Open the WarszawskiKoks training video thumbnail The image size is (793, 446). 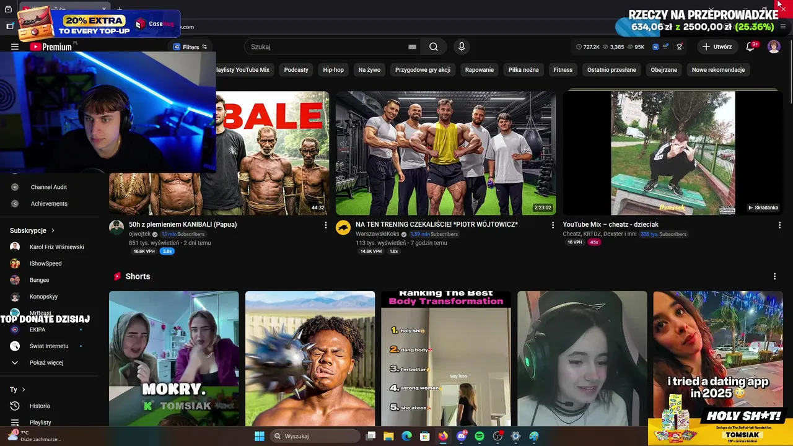445,153
